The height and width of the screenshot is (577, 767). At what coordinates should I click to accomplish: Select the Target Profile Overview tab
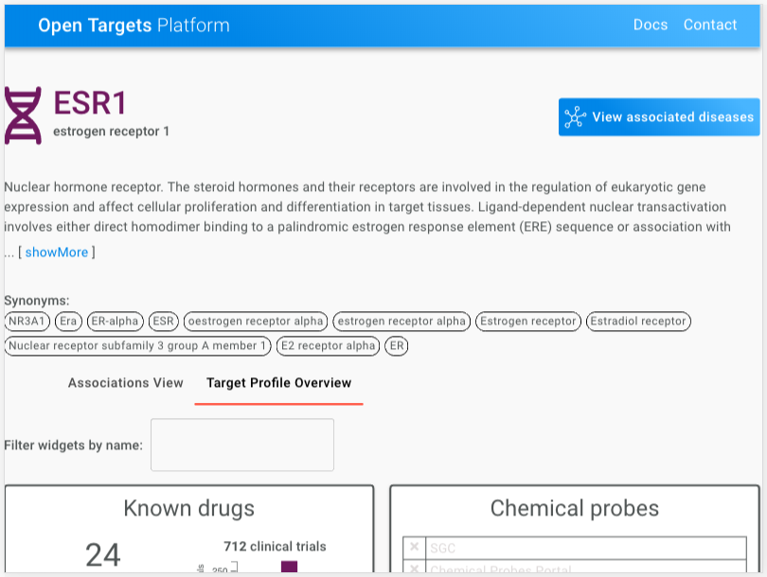(278, 382)
